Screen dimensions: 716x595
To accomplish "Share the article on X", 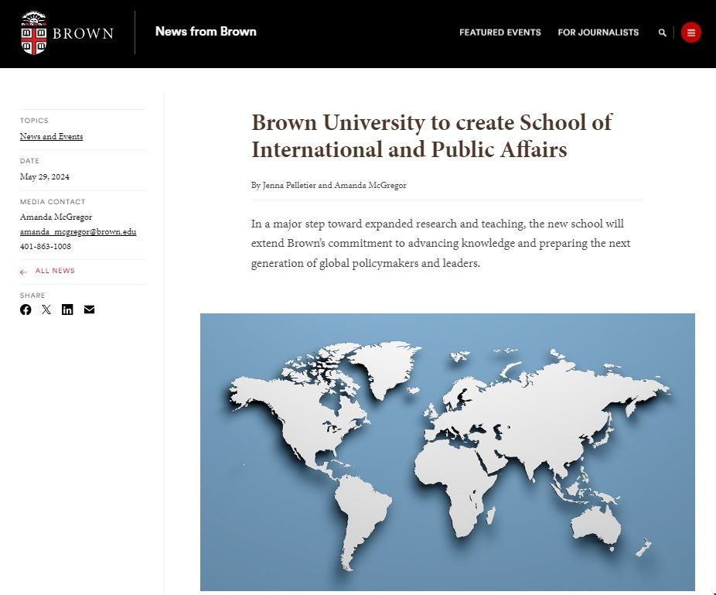I will 46,309.
